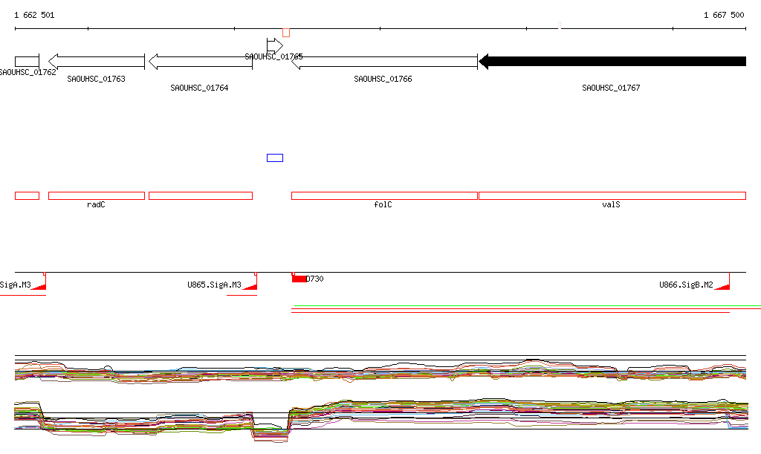Viewport: 761px width, 454px height.
Task: Click the end coordinate 1 667 500
Action: 723,15
